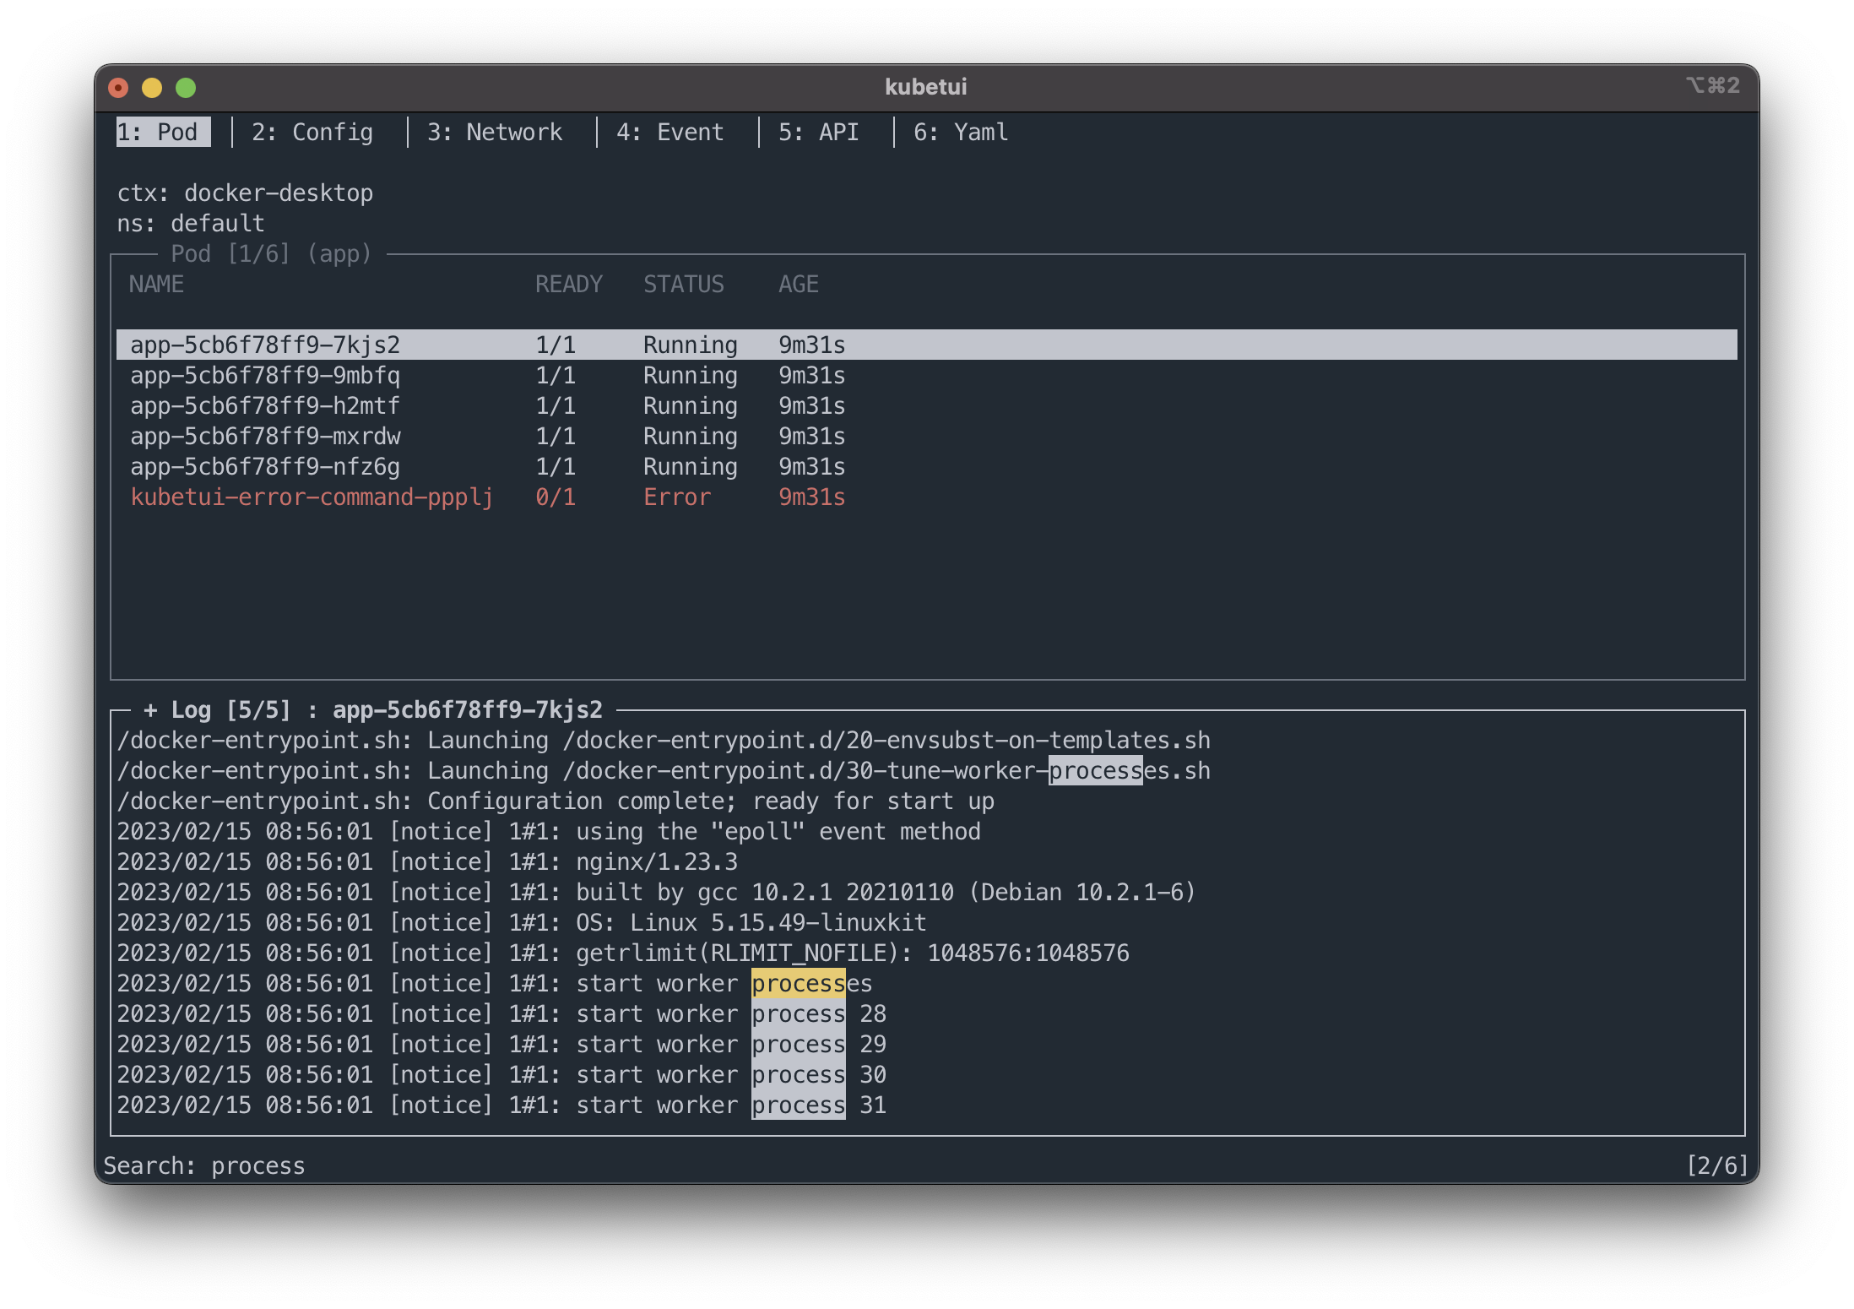Click the highlighted app-5cb6f78ff9-7kjs2 pod row

(265, 345)
